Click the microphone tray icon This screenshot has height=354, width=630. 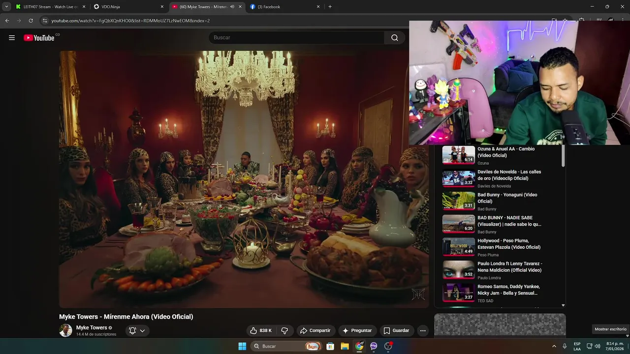click(x=565, y=346)
